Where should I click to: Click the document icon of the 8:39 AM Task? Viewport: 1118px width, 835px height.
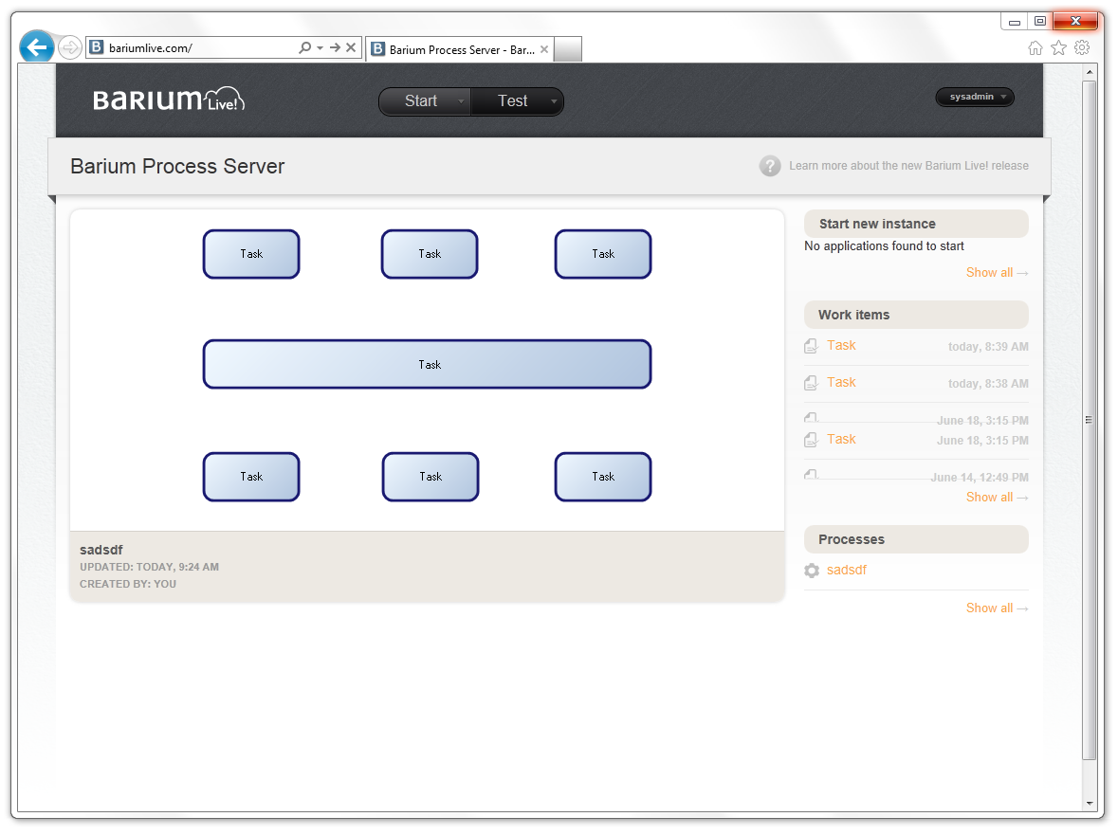coord(811,347)
